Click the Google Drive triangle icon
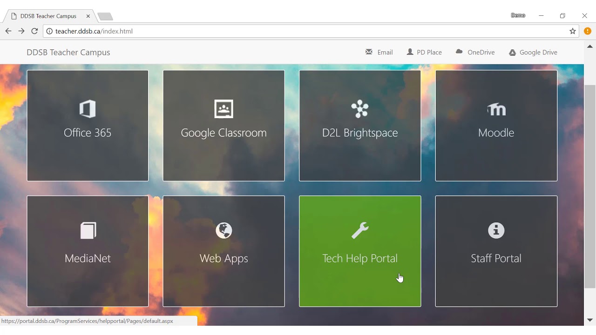Image resolution: width=596 pixels, height=335 pixels. (x=512, y=53)
